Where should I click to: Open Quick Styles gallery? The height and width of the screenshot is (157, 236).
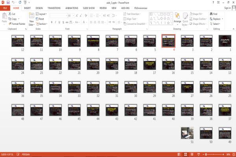pos(185,19)
